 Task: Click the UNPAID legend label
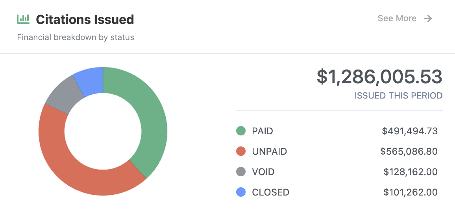pyautogui.click(x=270, y=152)
